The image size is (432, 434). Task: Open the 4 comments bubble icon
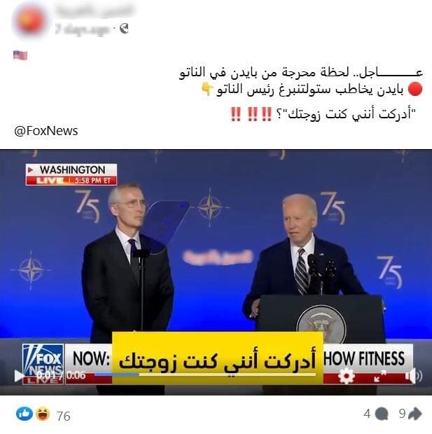coord(382,414)
